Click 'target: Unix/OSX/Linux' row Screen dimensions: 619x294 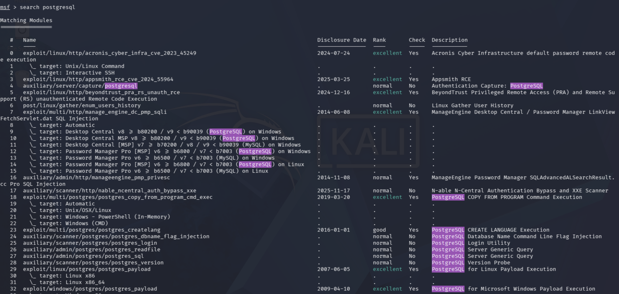[70, 210]
